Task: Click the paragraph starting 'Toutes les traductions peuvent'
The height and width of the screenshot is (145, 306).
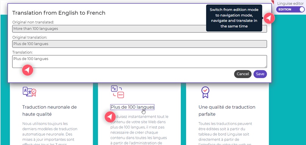Action: [x=226, y=134]
